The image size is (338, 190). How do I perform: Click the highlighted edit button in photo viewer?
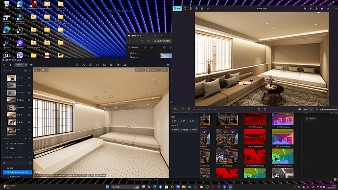tap(177, 9)
